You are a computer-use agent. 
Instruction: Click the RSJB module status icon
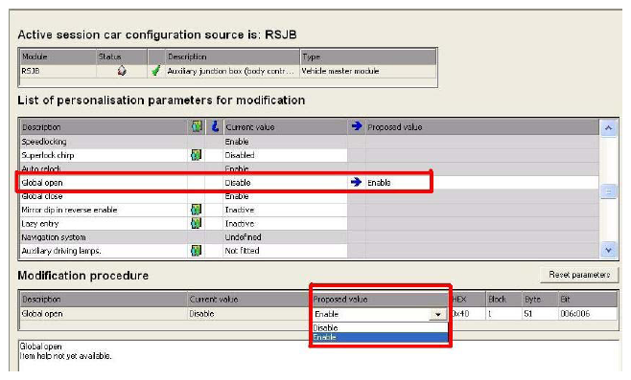coord(122,71)
